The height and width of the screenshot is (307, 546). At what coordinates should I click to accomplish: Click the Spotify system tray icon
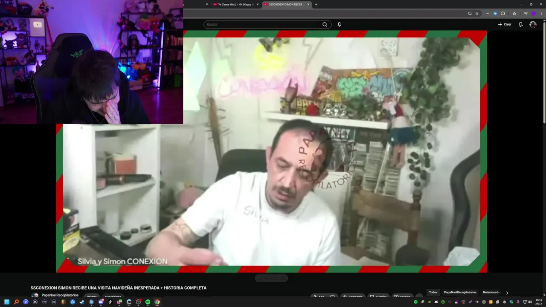coord(415,302)
